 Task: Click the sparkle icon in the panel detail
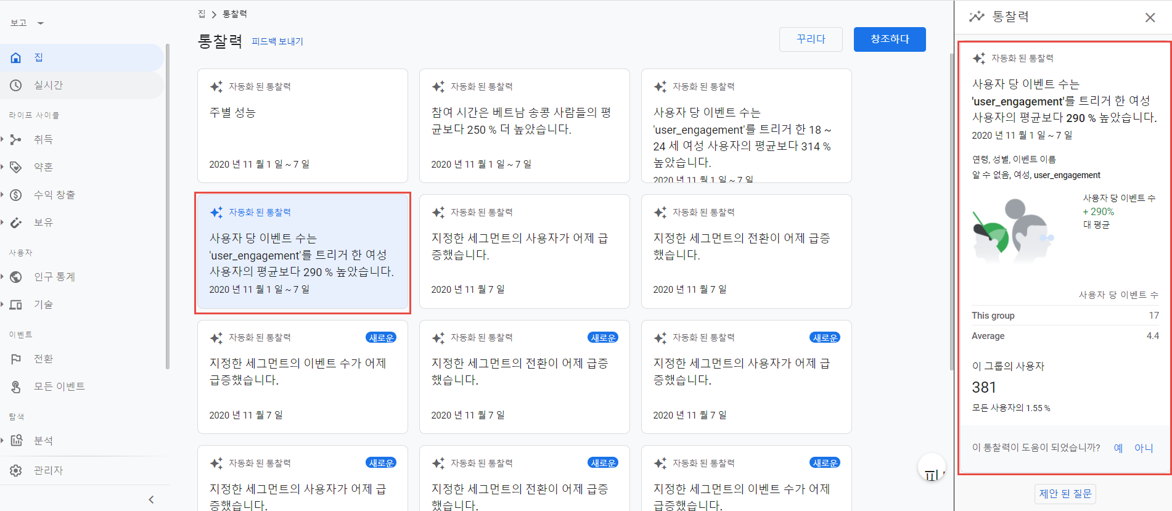(979, 59)
